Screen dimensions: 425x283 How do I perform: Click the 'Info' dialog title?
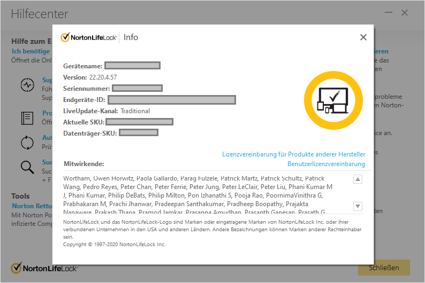(x=131, y=37)
